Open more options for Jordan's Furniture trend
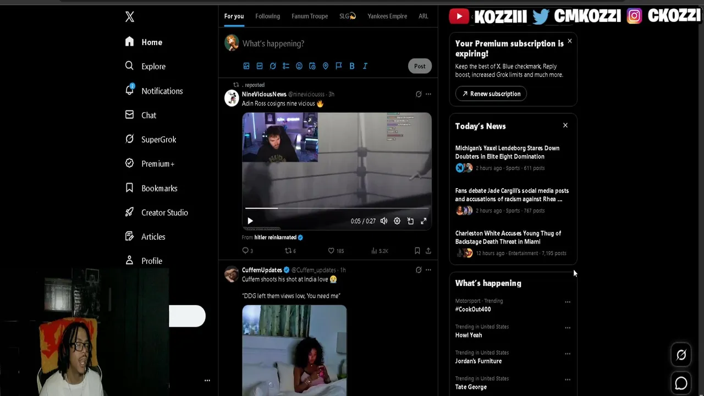This screenshot has width=704, height=396. [x=568, y=354]
